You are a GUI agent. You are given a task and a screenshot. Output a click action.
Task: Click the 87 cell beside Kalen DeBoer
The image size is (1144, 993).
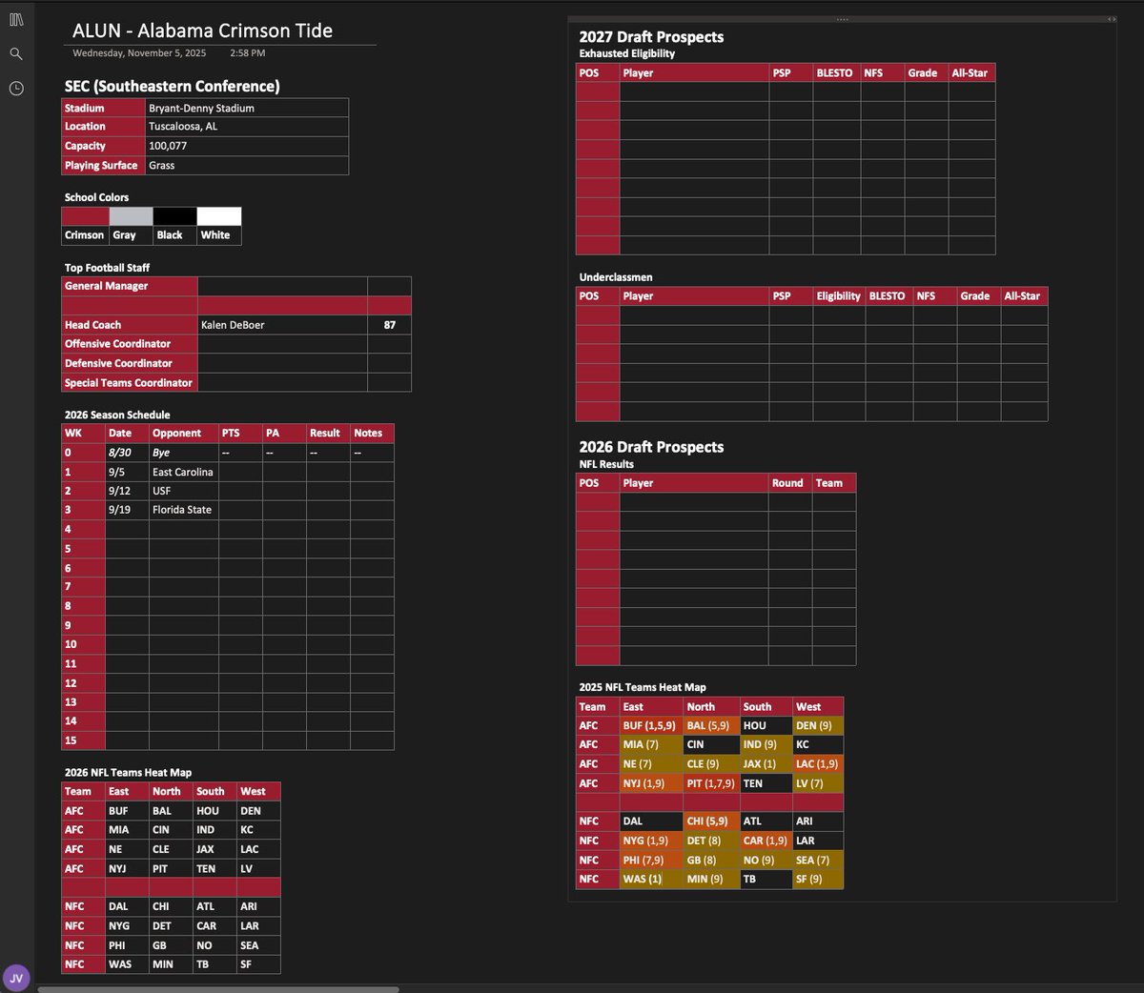point(389,325)
